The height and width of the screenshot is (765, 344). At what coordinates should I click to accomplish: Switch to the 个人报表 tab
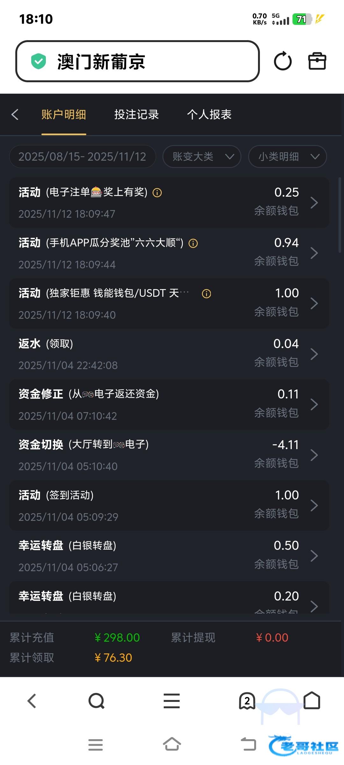click(209, 114)
